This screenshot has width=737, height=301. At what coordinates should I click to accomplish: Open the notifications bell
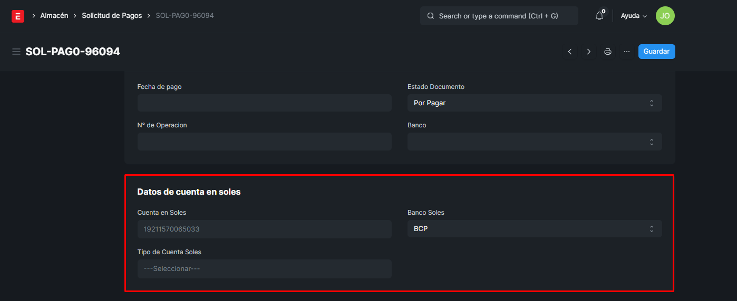[599, 16]
